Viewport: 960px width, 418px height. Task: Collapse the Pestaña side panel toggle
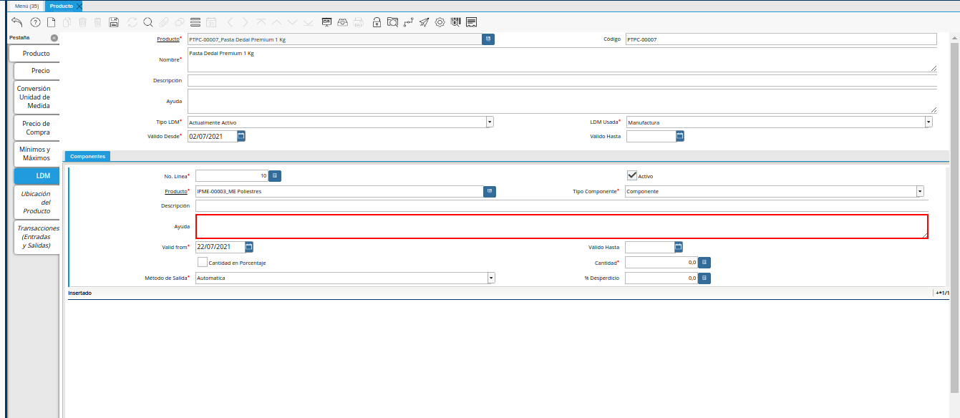click(54, 37)
